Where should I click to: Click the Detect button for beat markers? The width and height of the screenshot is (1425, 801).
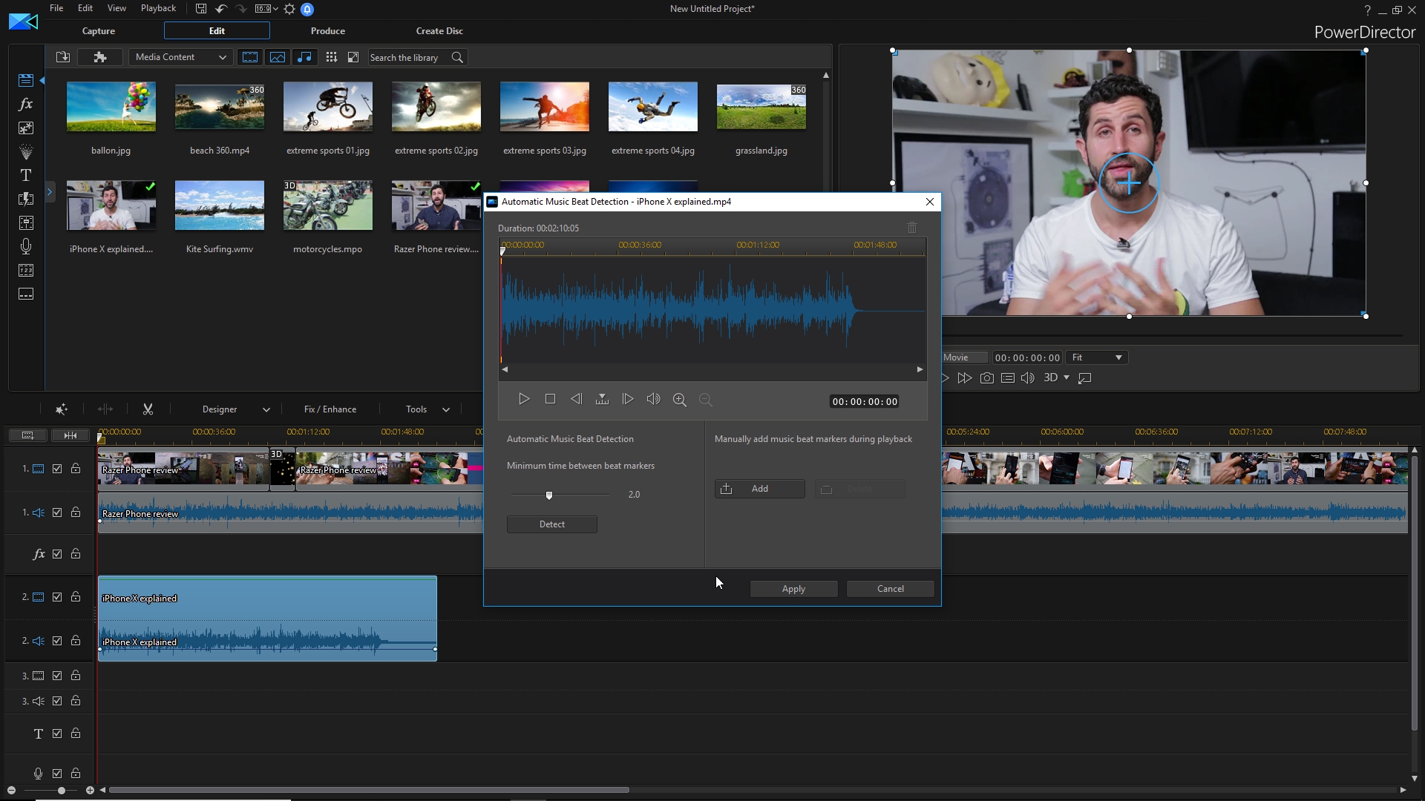click(x=551, y=523)
